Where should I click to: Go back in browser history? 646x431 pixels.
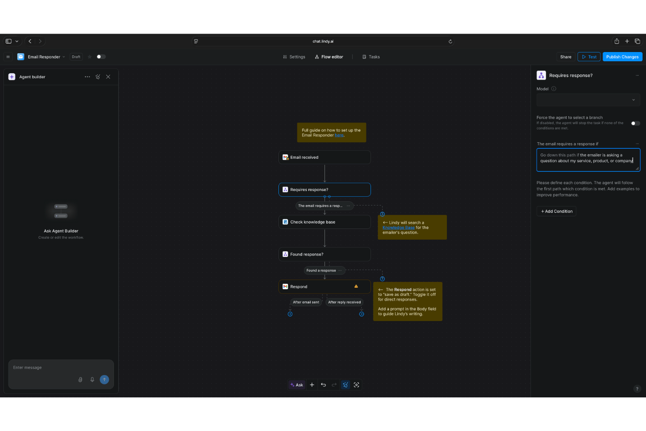pyautogui.click(x=30, y=41)
